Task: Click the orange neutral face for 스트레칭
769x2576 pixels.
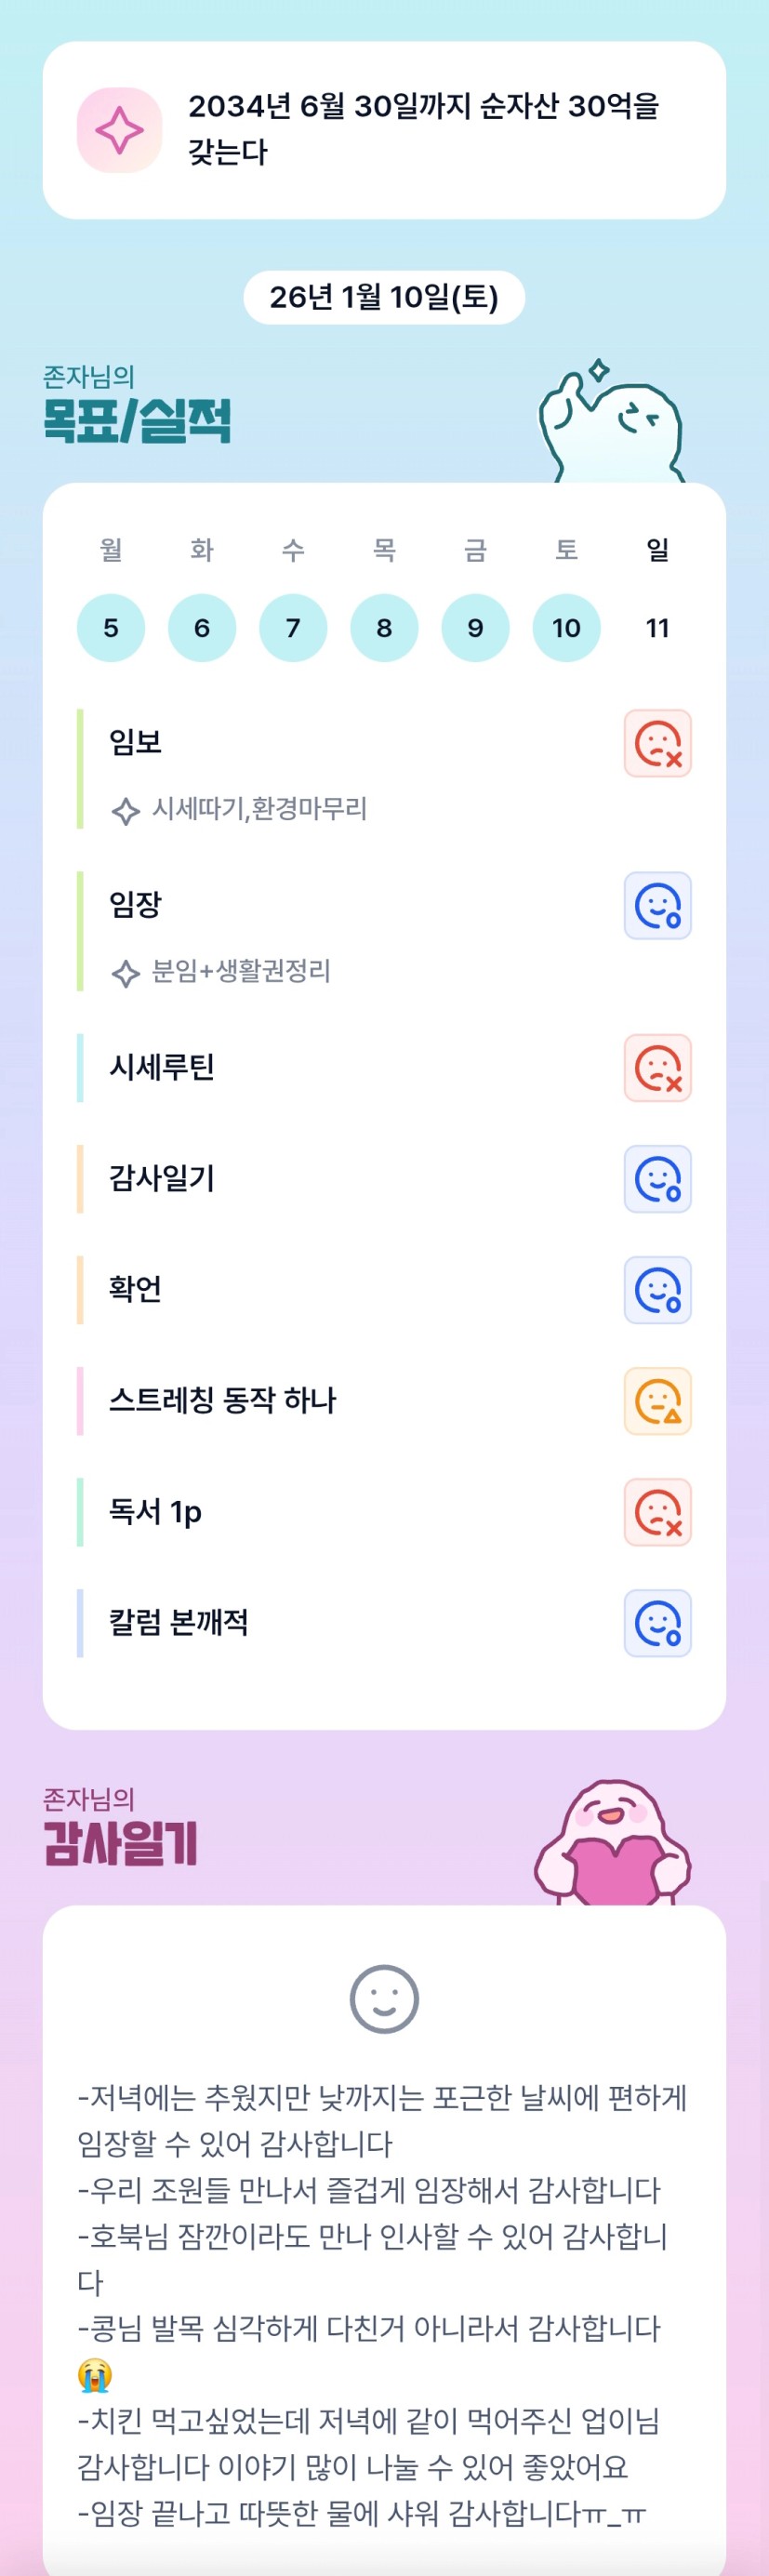Action: 657,1400
